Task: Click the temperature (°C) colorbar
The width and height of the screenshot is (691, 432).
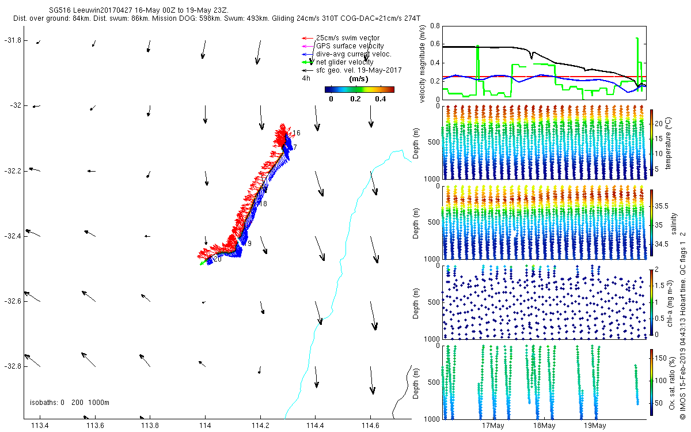Action: tap(651, 143)
